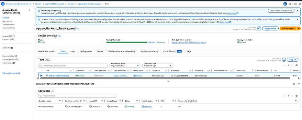The image size is (302, 120).
Task: Dismiss the event history notice banner
Action: [x=297, y=11]
